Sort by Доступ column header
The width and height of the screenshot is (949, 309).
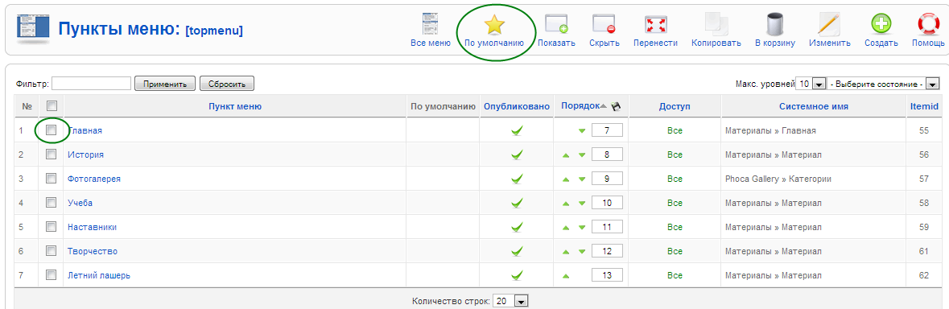pyautogui.click(x=675, y=106)
